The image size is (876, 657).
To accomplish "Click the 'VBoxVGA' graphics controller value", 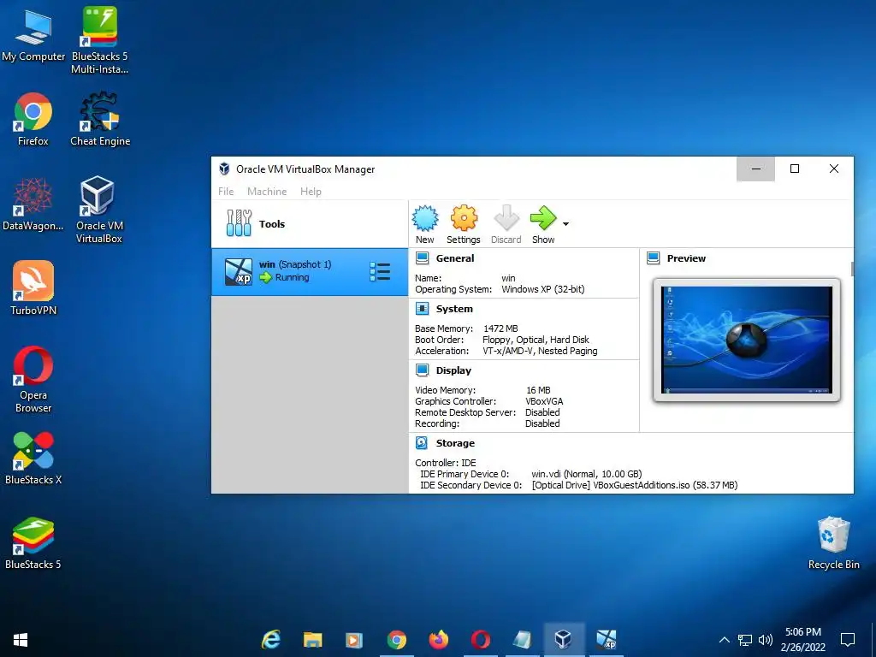I will click(x=544, y=401).
